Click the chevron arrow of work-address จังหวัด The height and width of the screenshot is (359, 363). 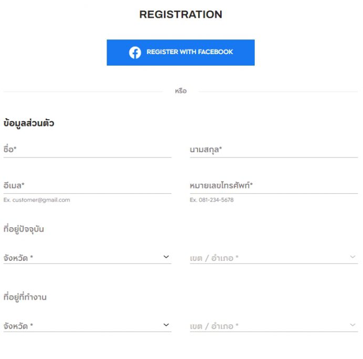coord(166,325)
